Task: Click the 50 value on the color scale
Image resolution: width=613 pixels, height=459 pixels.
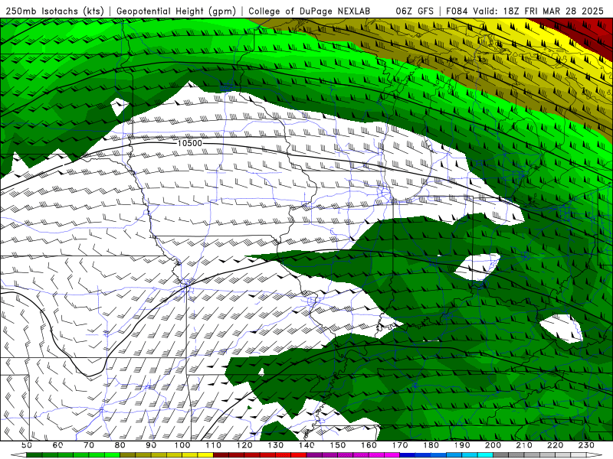Action: [26, 445]
